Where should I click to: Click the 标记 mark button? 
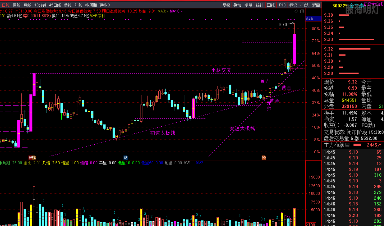(293, 5)
